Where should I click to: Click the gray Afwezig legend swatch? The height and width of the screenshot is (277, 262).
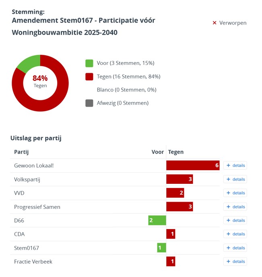coord(89,103)
